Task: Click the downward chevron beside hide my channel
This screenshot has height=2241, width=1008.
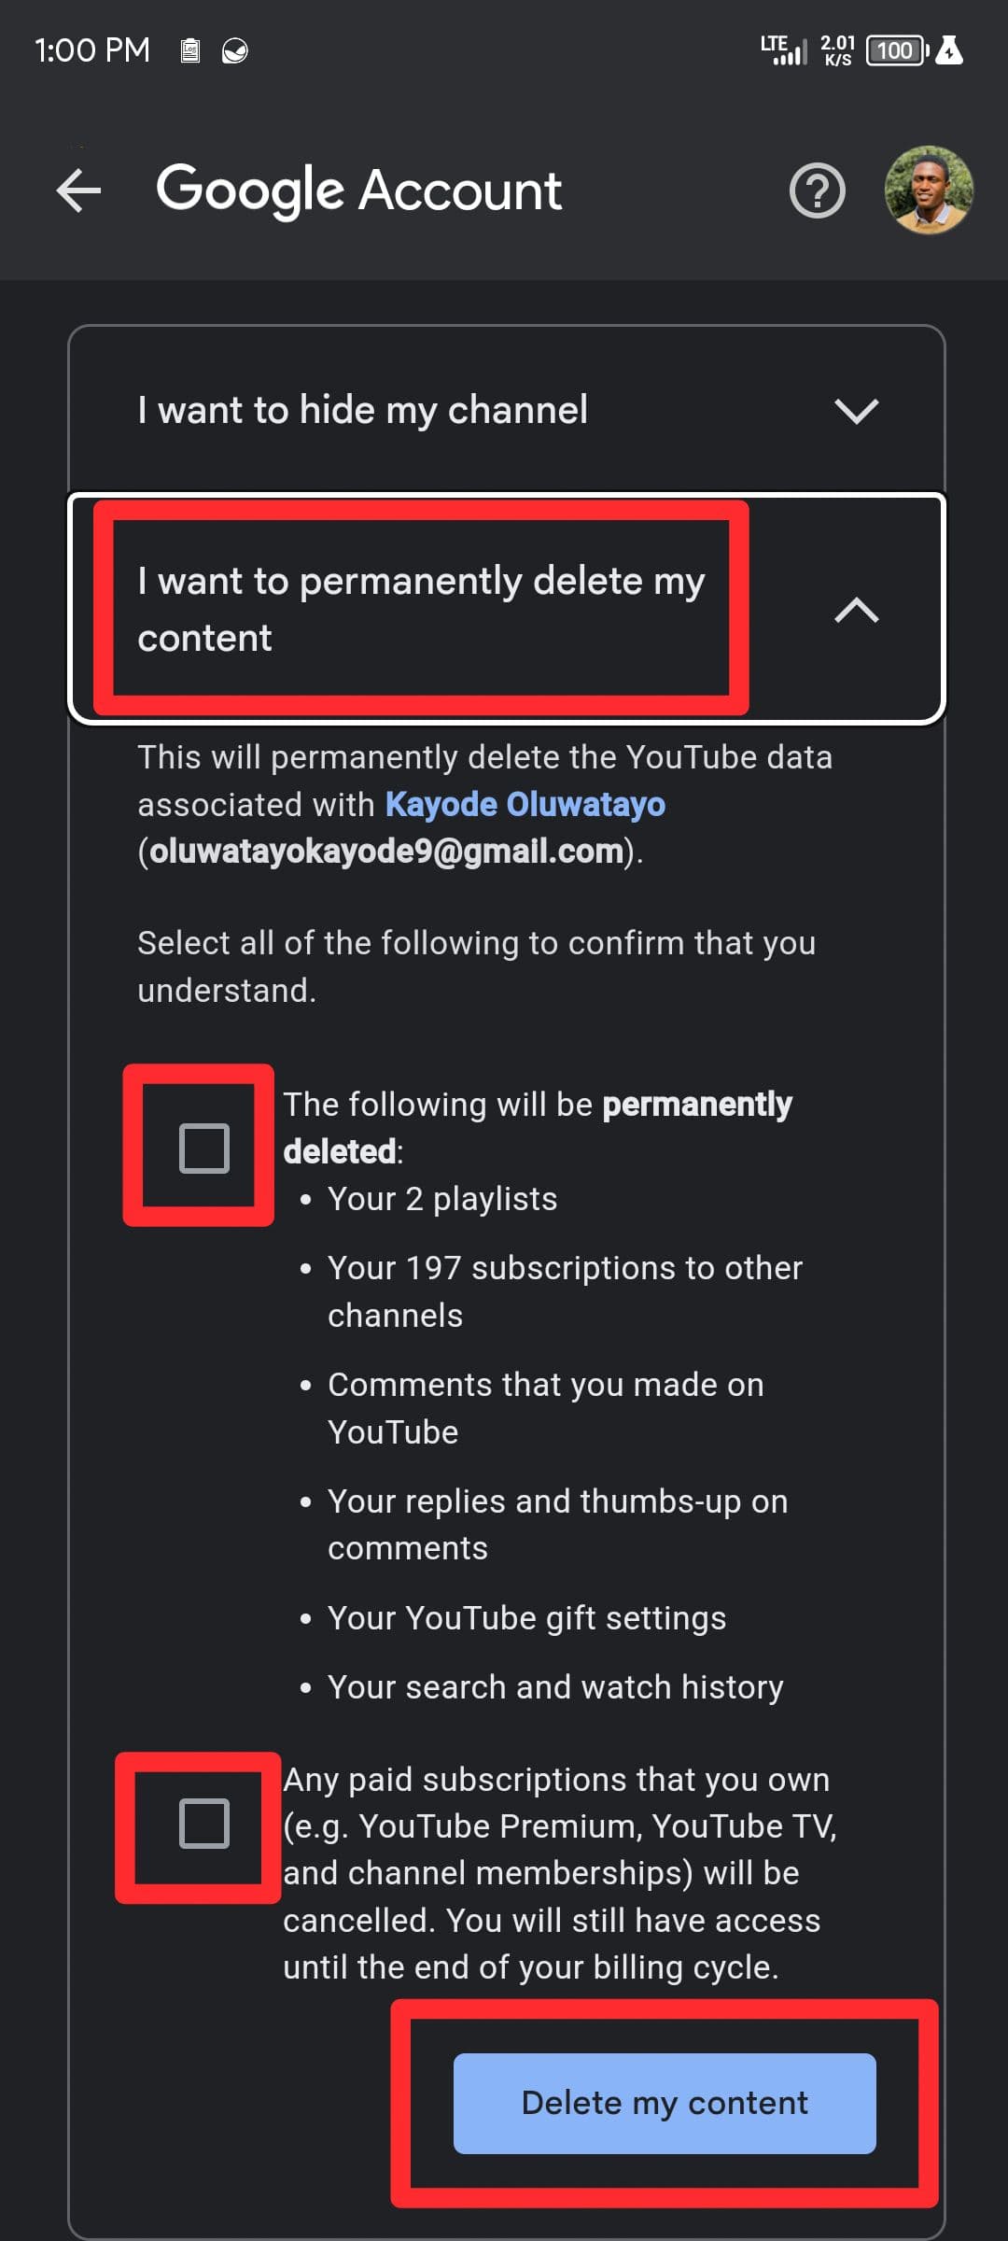Action: 857,411
